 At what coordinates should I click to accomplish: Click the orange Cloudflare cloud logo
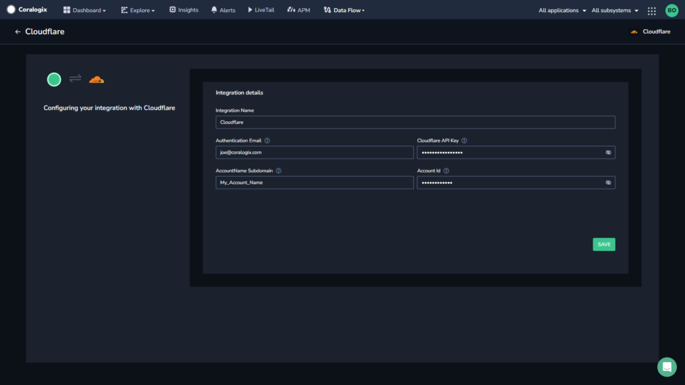[96, 80]
